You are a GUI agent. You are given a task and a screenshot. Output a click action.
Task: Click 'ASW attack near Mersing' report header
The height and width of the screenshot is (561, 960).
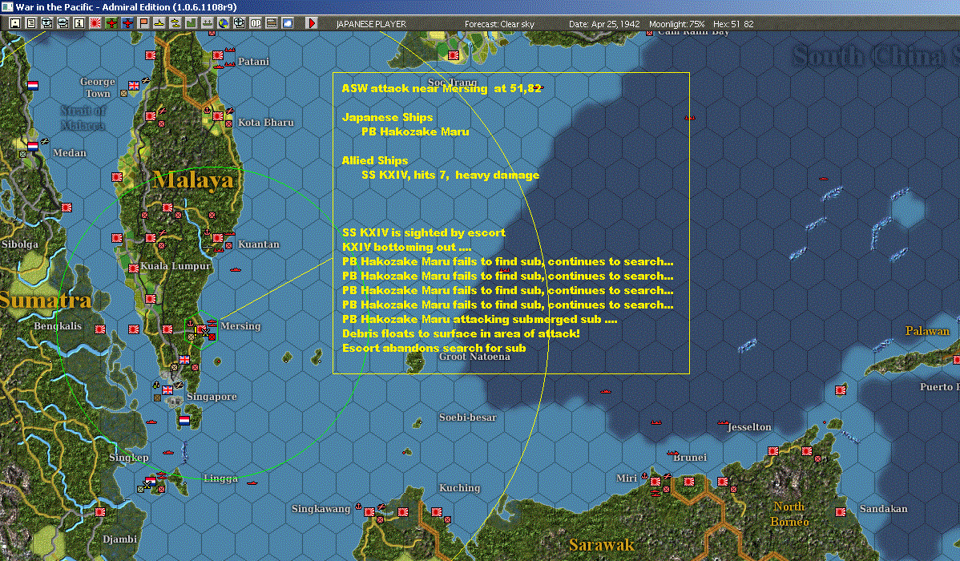[442, 88]
